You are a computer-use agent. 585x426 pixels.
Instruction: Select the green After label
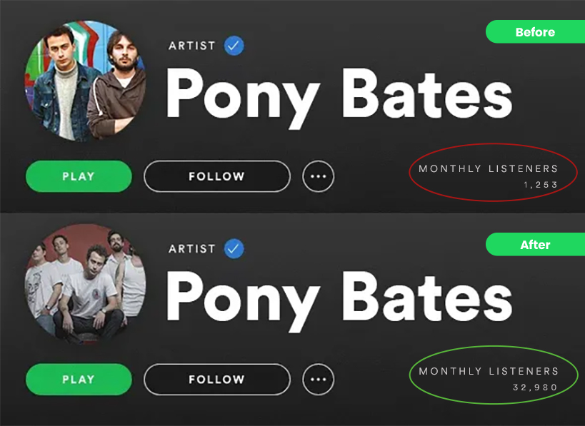point(535,245)
